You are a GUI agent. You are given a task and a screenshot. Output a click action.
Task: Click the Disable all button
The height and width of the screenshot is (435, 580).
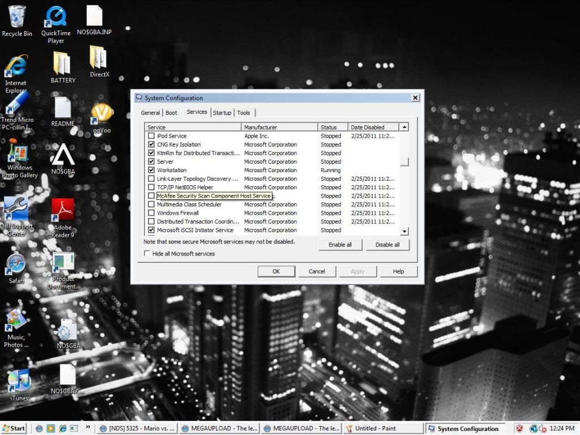click(387, 245)
